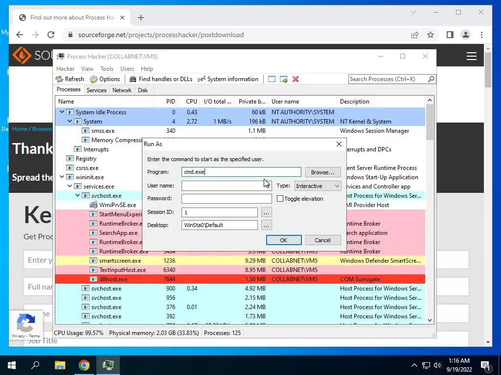
Task: Open a new Chrome tab
Action: [x=141, y=18]
